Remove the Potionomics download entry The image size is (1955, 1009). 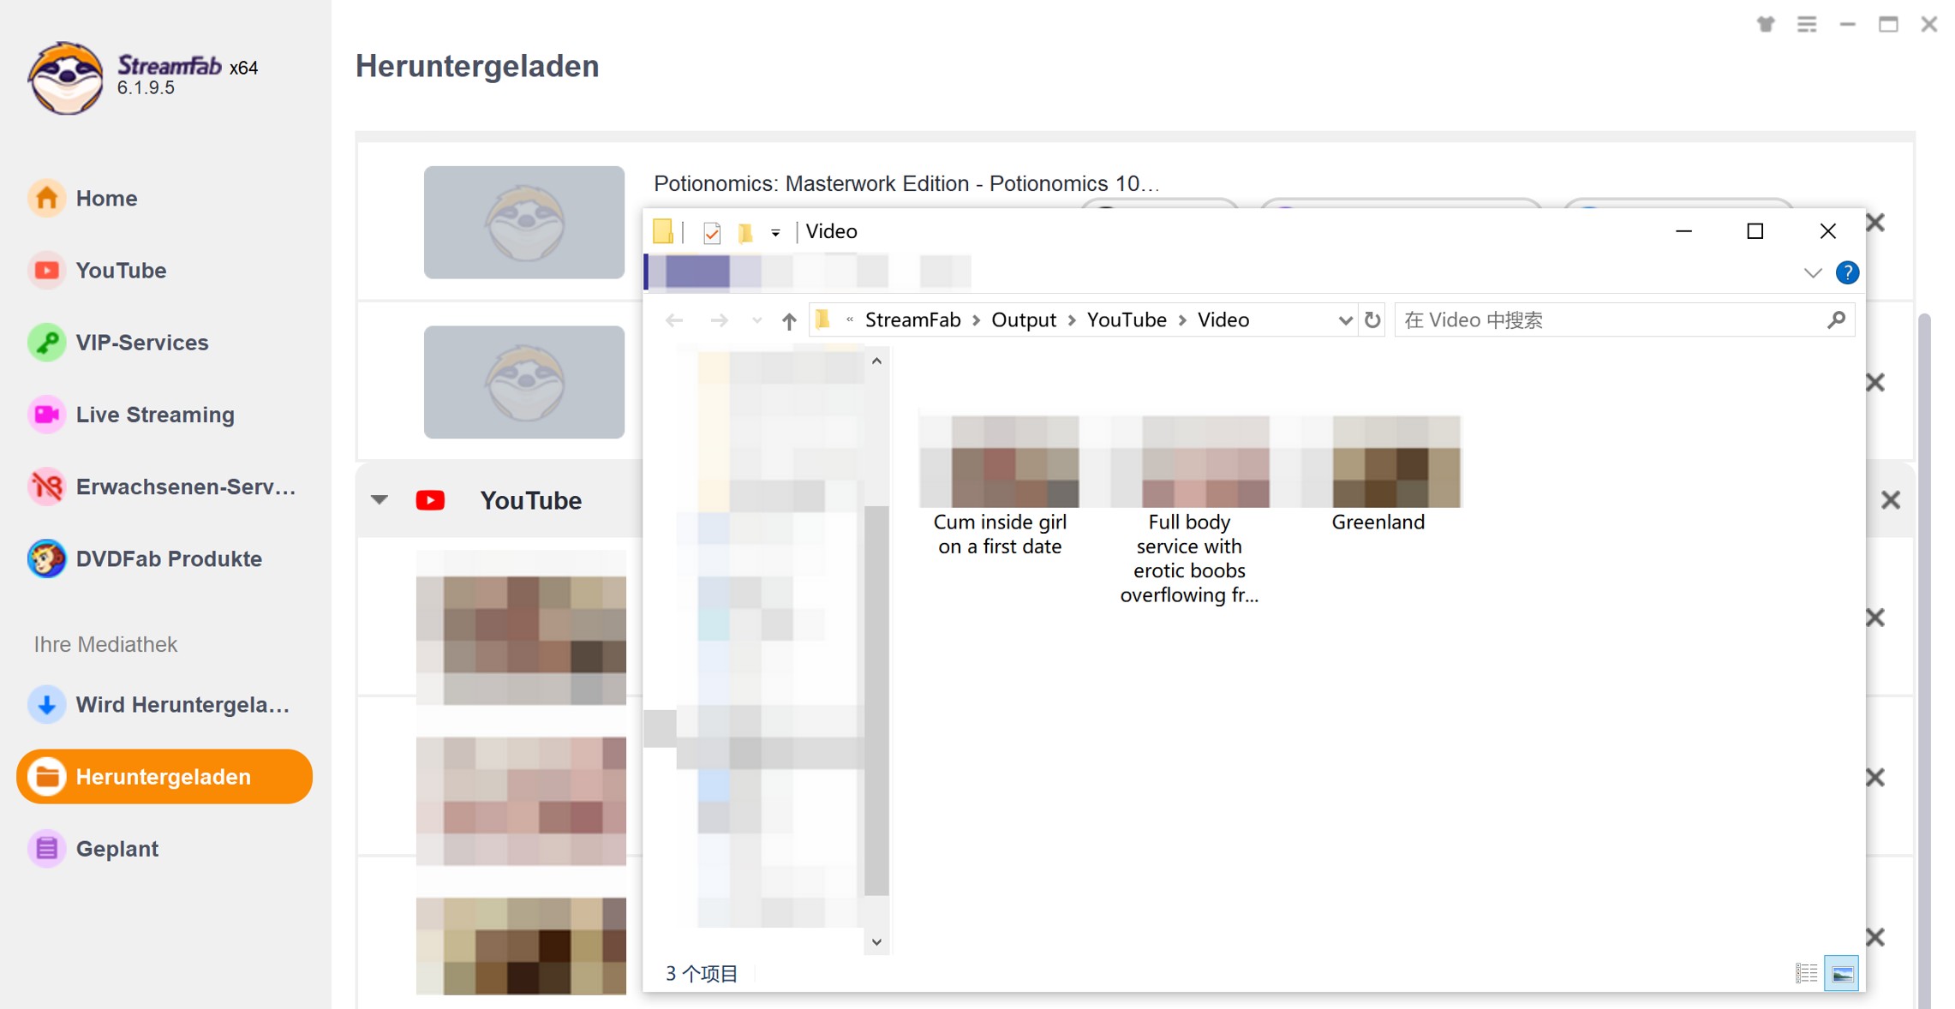pyautogui.click(x=1875, y=223)
